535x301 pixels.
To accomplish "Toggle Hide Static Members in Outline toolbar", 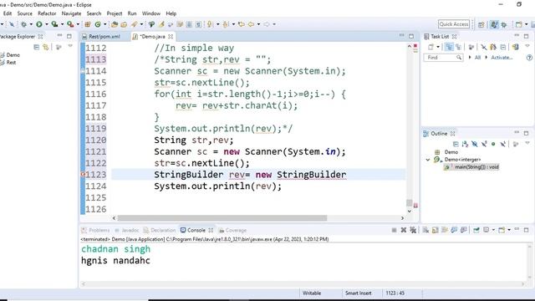I will [x=485, y=144].
